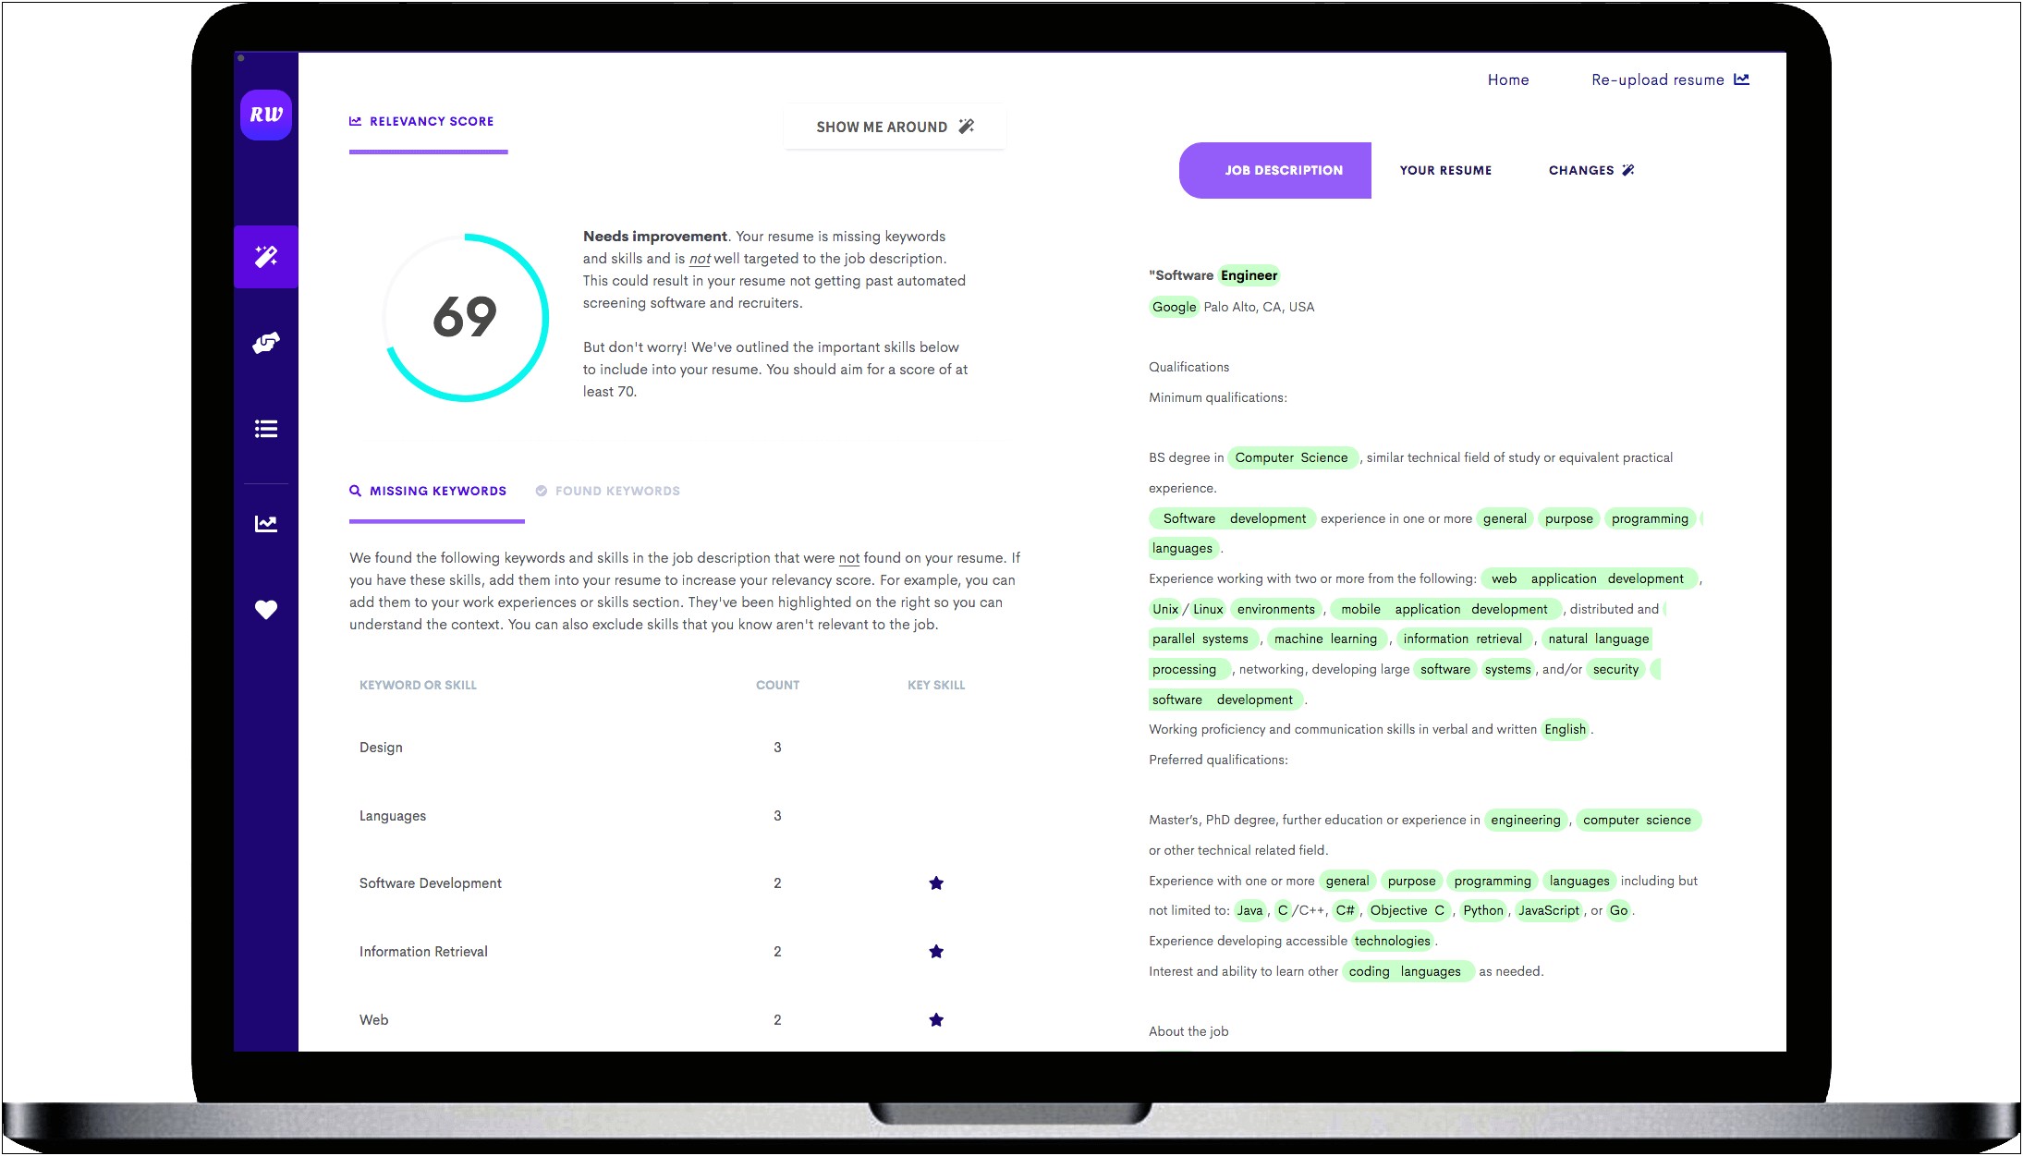This screenshot has width=2023, height=1156.
Task: Click the magic wand/auto-fix icon in sidebar
Action: point(268,257)
